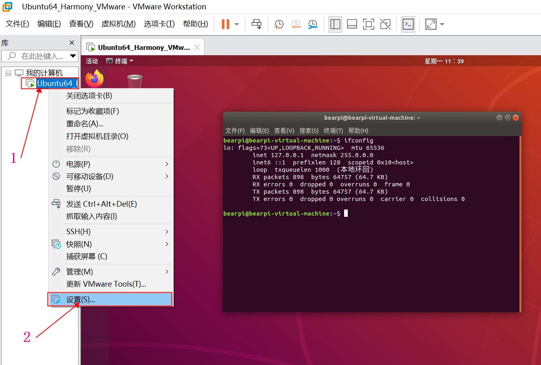The height and width of the screenshot is (365, 541).
Task: Close the terminal window with orange X
Action: pos(516,118)
